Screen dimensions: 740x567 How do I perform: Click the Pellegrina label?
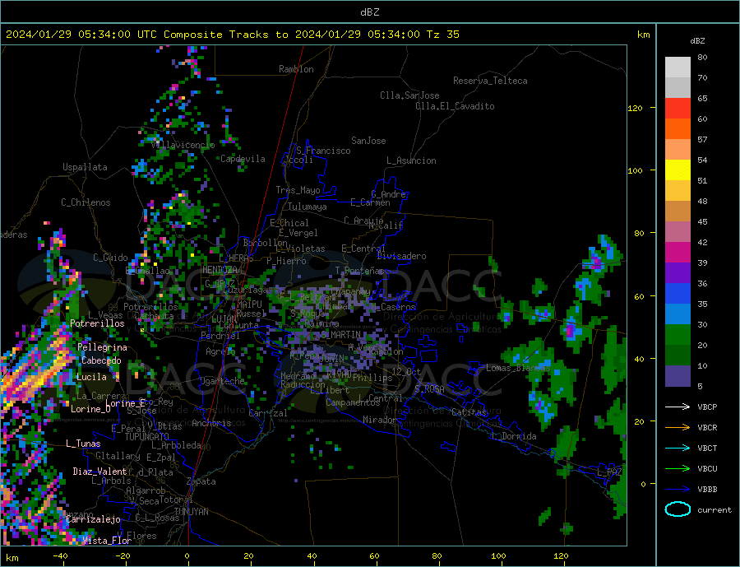pos(102,348)
